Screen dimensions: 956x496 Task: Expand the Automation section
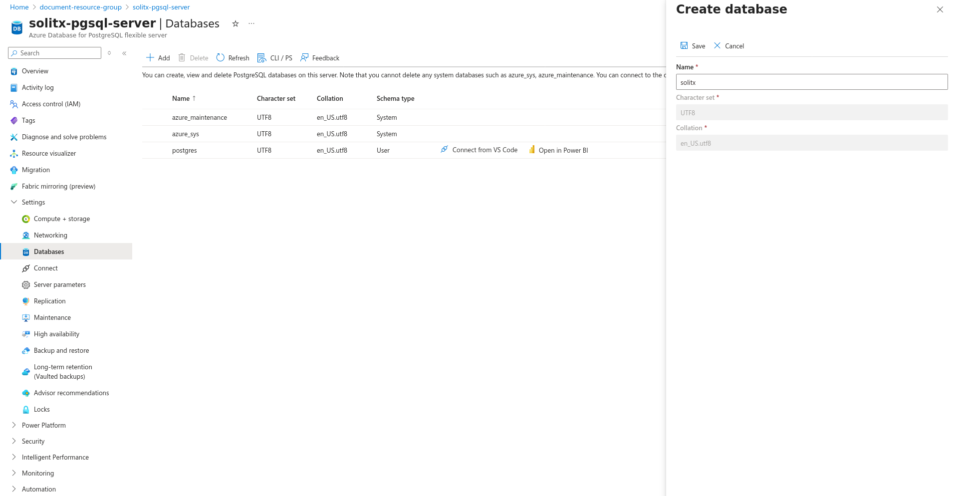coord(14,489)
